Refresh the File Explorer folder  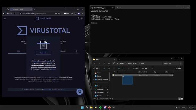109,63
